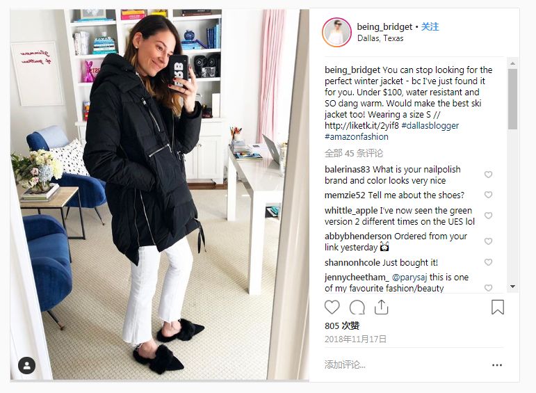536x393 pixels.
Task: Follow being_bridget via 关注 link
Action: (430, 26)
